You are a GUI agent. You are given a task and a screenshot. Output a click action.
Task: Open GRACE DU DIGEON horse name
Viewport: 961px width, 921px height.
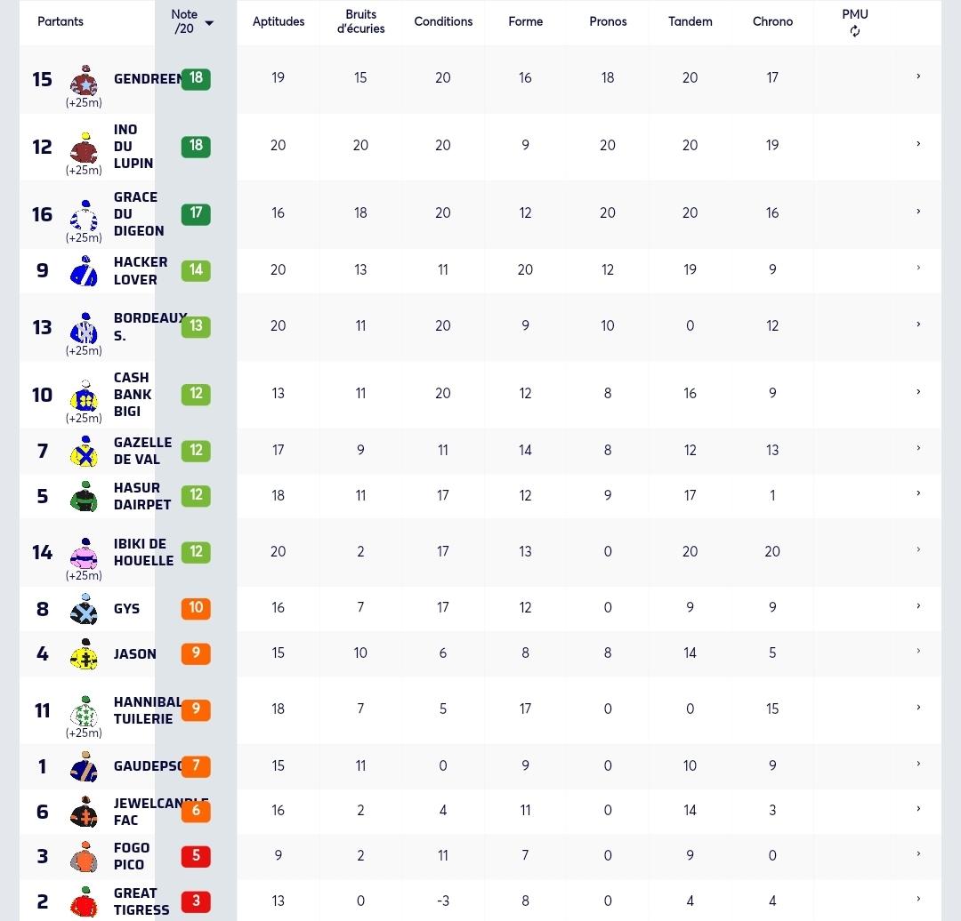(139, 213)
